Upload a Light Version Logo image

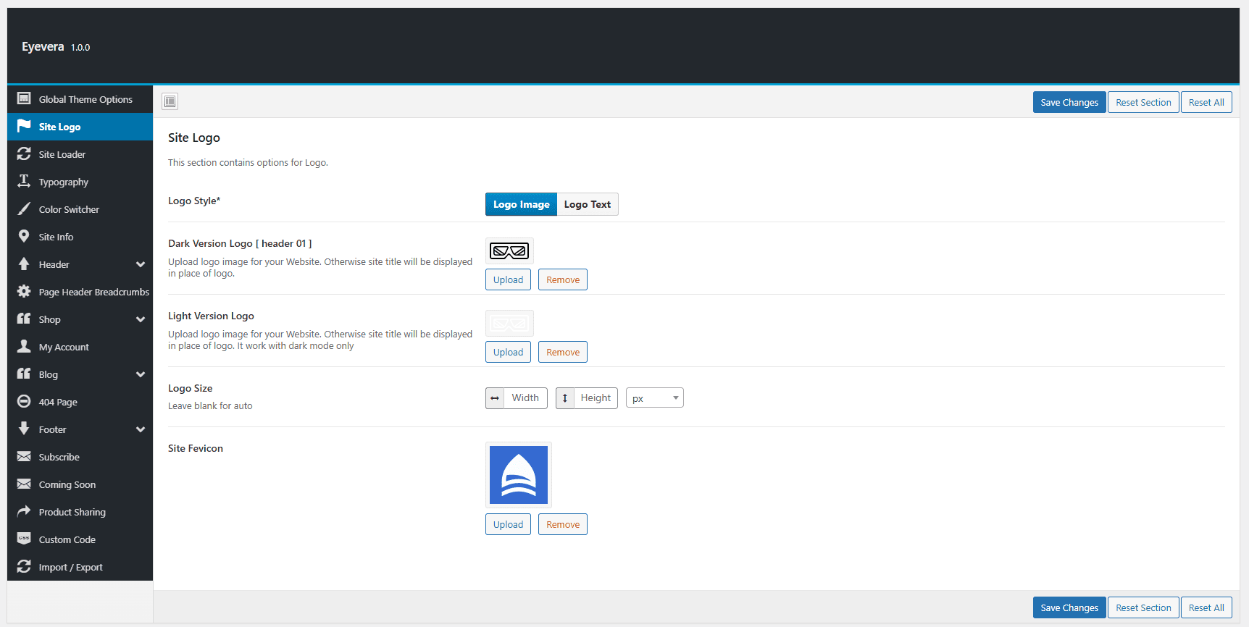pyautogui.click(x=508, y=352)
